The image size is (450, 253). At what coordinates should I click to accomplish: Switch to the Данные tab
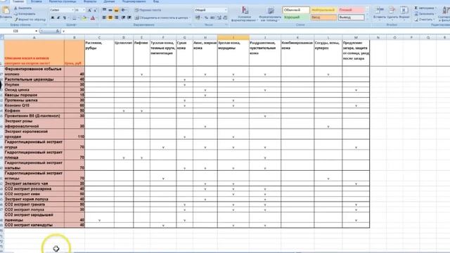click(109, 1)
